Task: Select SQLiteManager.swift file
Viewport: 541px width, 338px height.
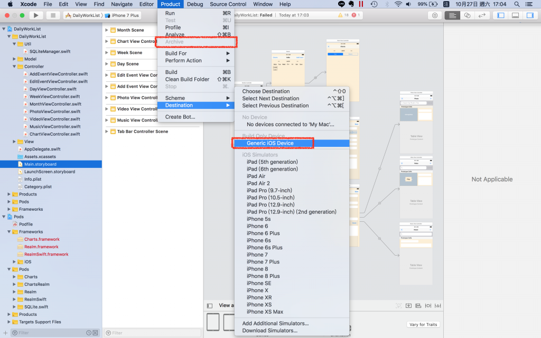Action: coord(50,51)
